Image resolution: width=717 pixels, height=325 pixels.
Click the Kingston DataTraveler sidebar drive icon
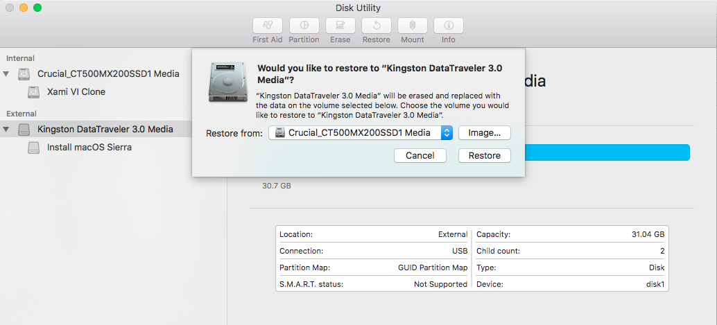[24, 130]
